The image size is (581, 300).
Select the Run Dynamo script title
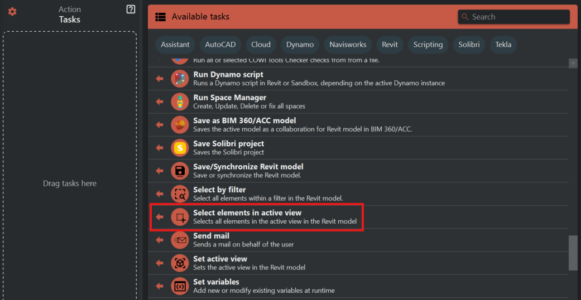pyautogui.click(x=228, y=75)
